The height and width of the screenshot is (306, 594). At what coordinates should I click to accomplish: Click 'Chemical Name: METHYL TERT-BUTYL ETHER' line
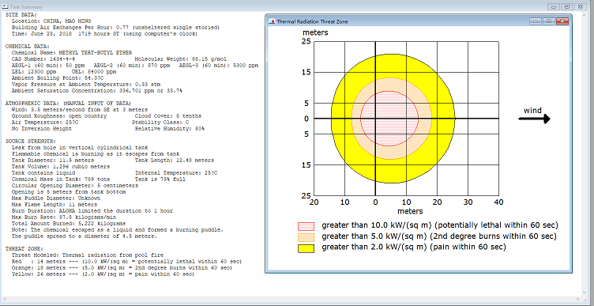coord(72,53)
